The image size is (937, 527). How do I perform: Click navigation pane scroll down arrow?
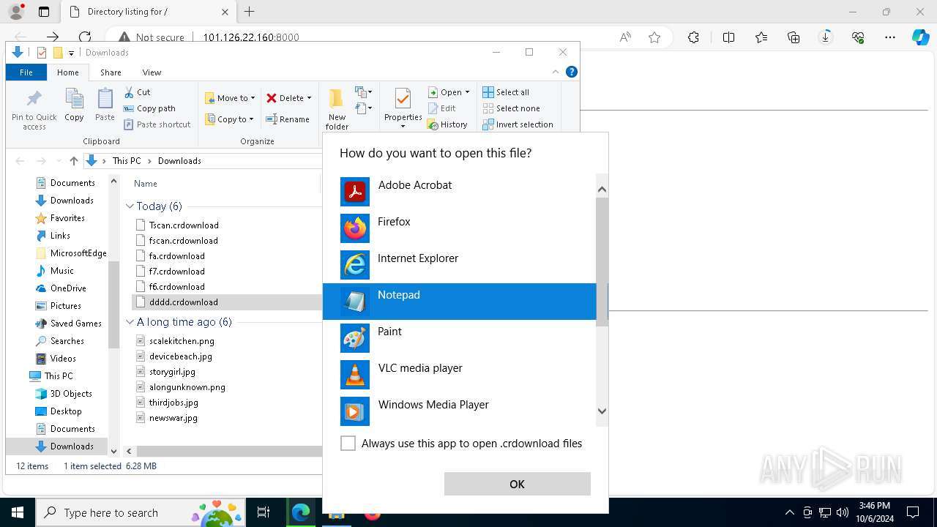point(113,451)
